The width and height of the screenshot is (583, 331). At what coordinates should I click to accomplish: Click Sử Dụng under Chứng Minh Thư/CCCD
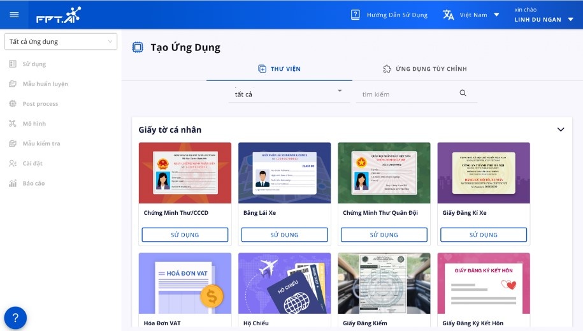pyautogui.click(x=185, y=235)
